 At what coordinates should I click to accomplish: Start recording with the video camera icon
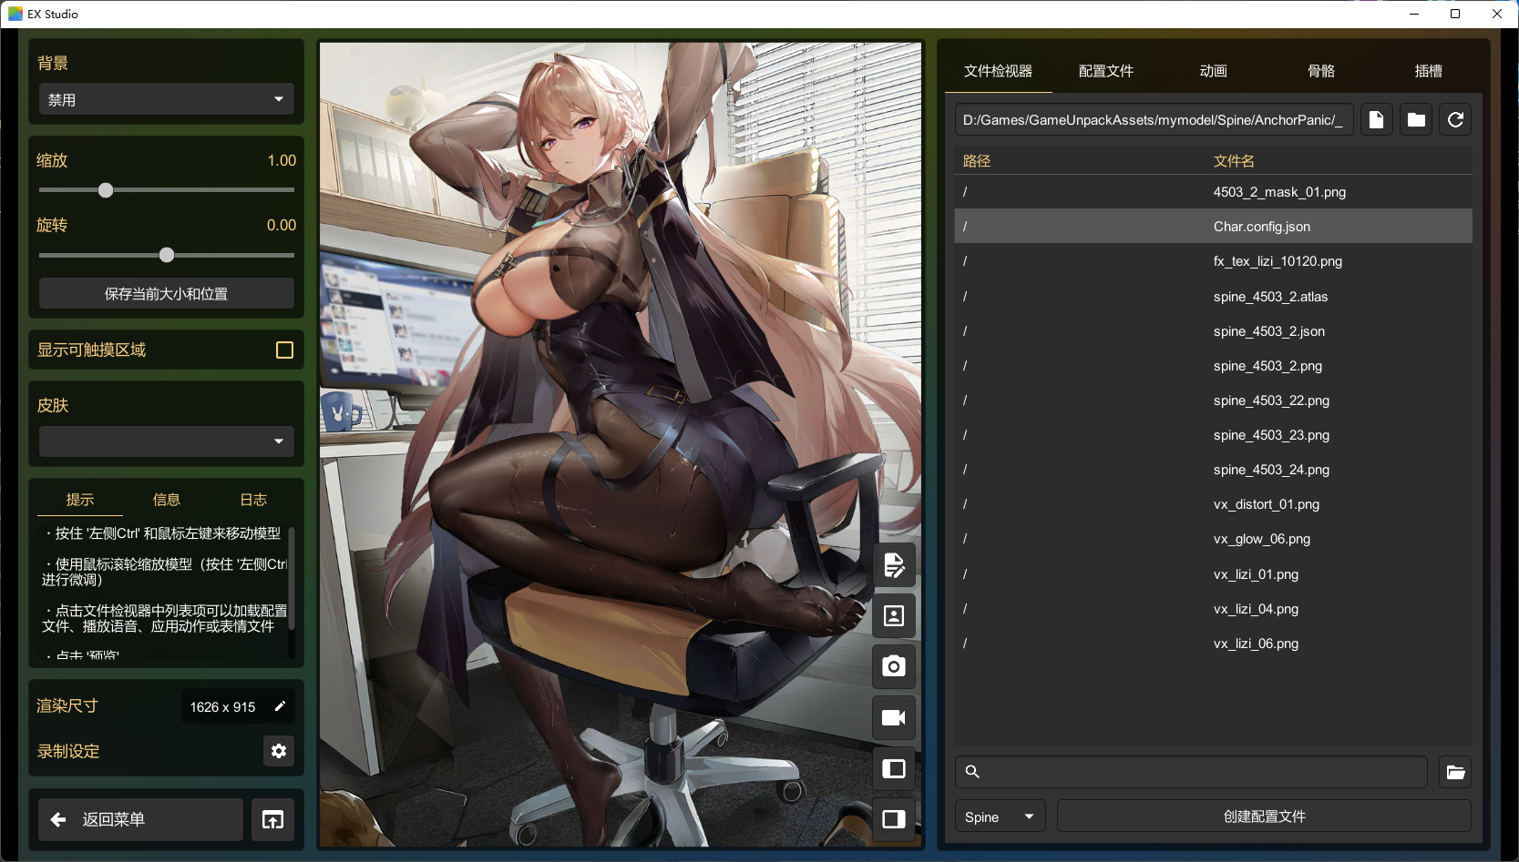point(894,717)
